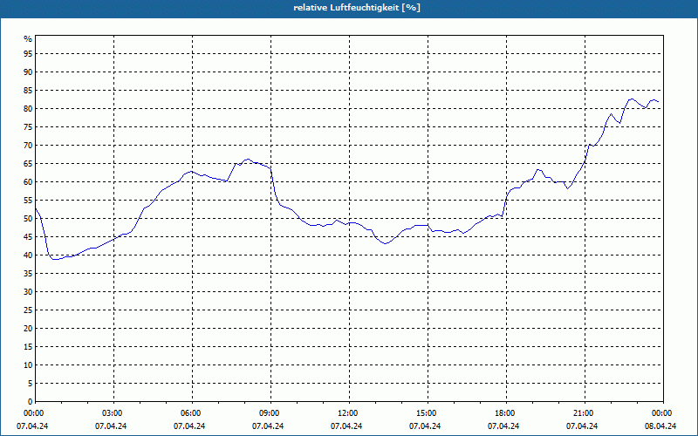Select the y-axis value '90'
Viewport: 698px width, 436px height.
click(28, 72)
